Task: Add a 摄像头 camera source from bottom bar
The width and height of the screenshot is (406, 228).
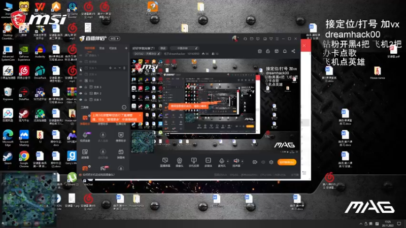Action: click(179, 162)
